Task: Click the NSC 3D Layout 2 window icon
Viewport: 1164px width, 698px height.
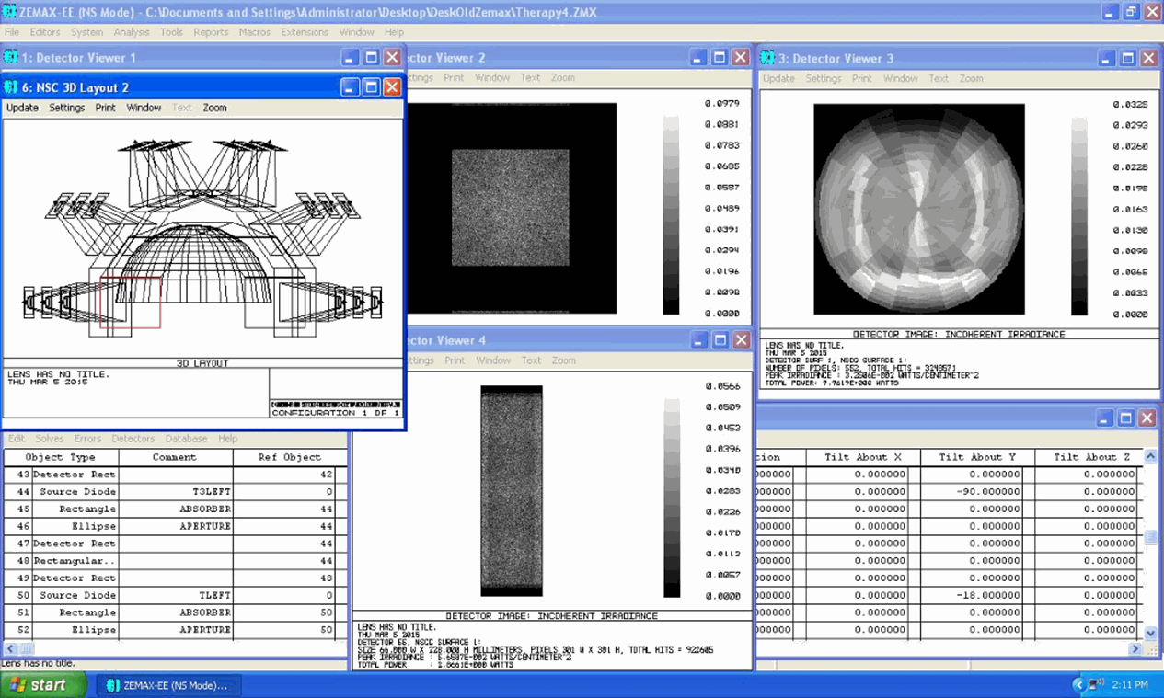Action: (11, 87)
